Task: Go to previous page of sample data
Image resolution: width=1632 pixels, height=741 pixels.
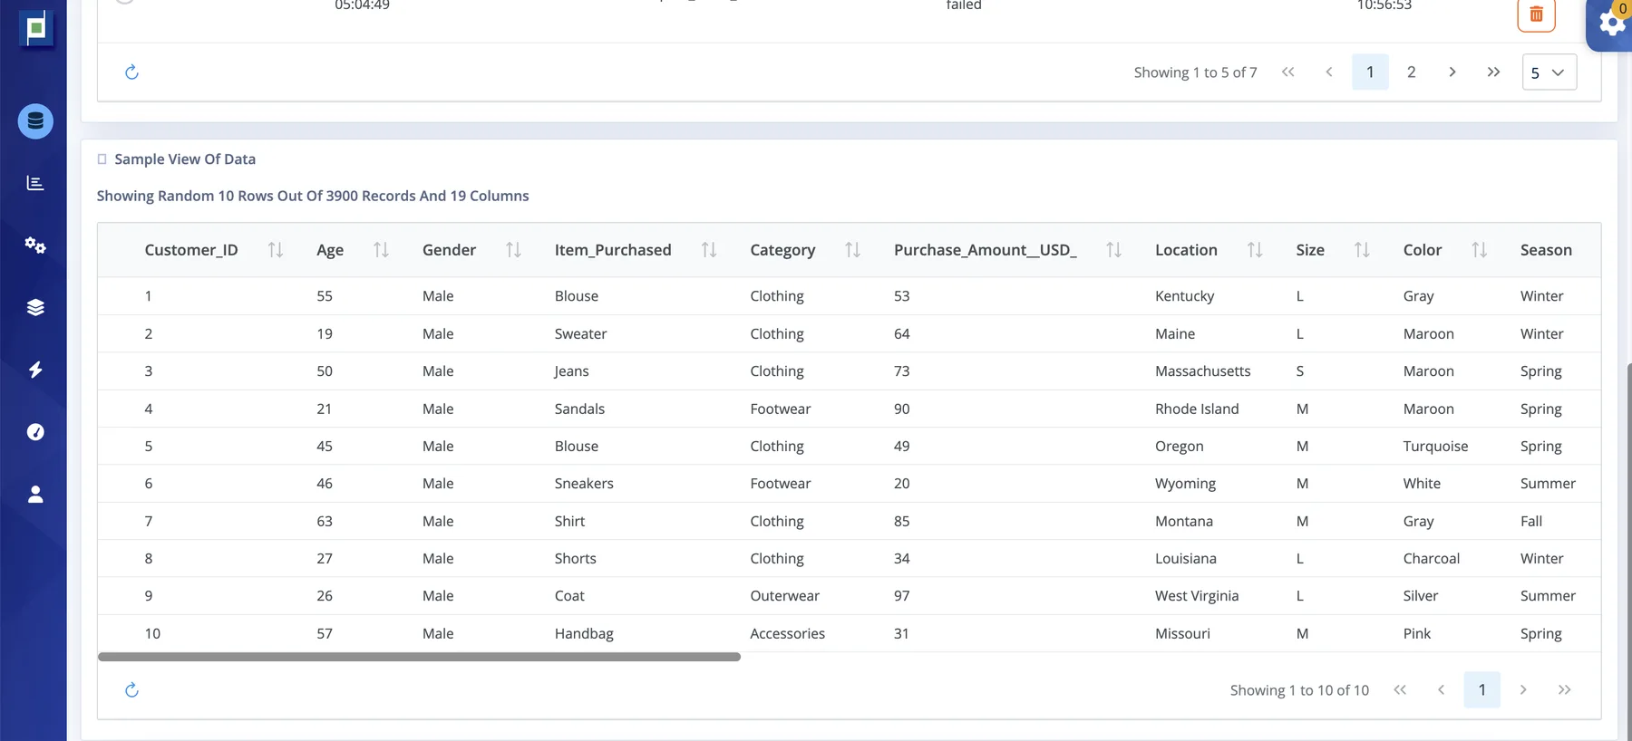Action: [x=1441, y=690]
